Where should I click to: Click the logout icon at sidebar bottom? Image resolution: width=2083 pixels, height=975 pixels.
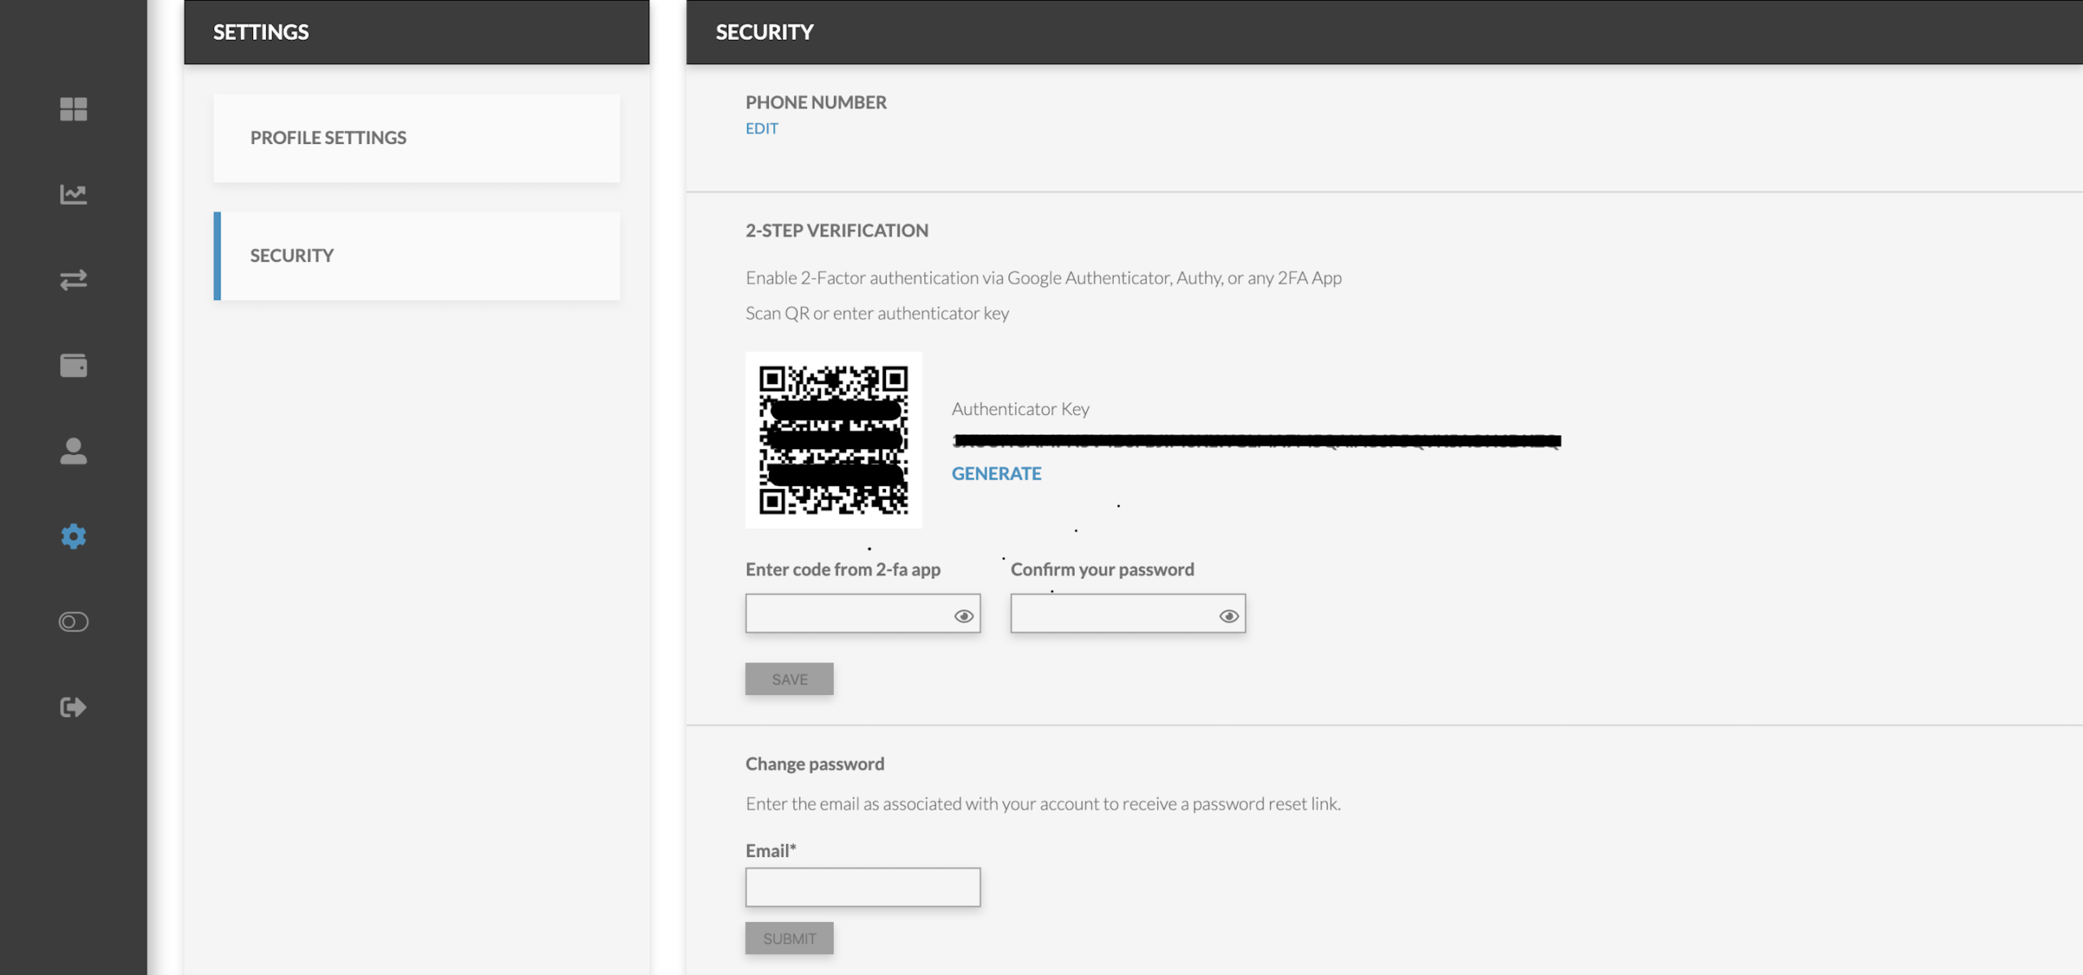click(x=74, y=706)
